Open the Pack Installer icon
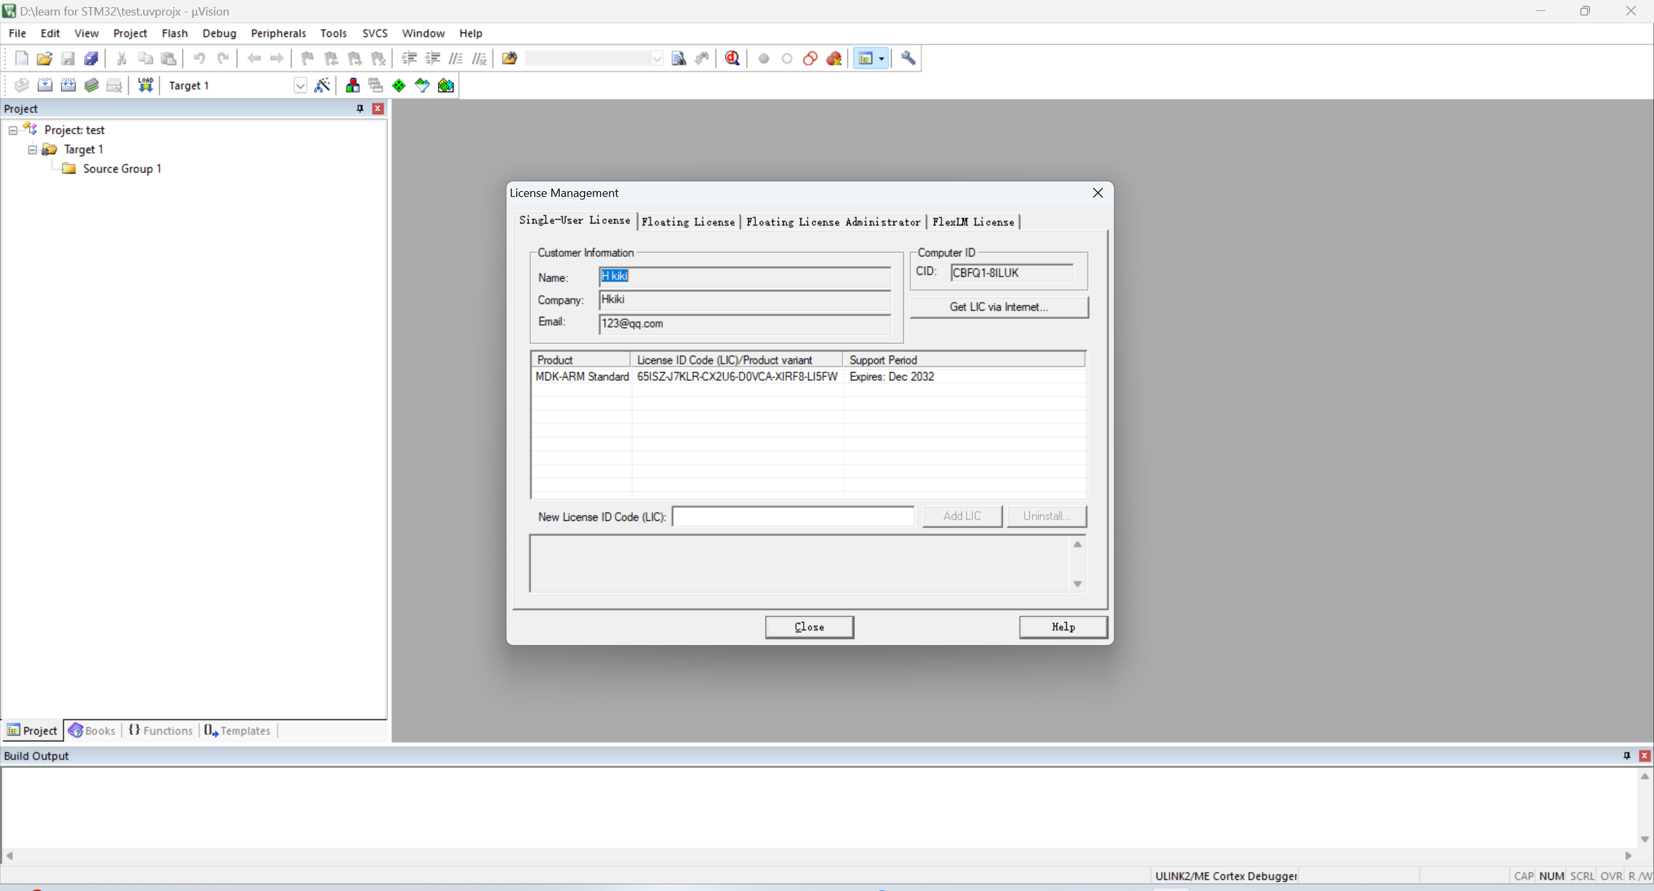The image size is (1654, 891). click(446, 85)
